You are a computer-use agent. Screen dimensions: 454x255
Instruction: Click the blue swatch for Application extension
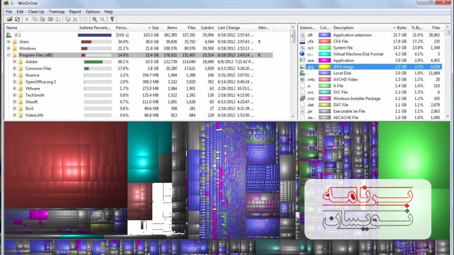(x=325, y=35)
